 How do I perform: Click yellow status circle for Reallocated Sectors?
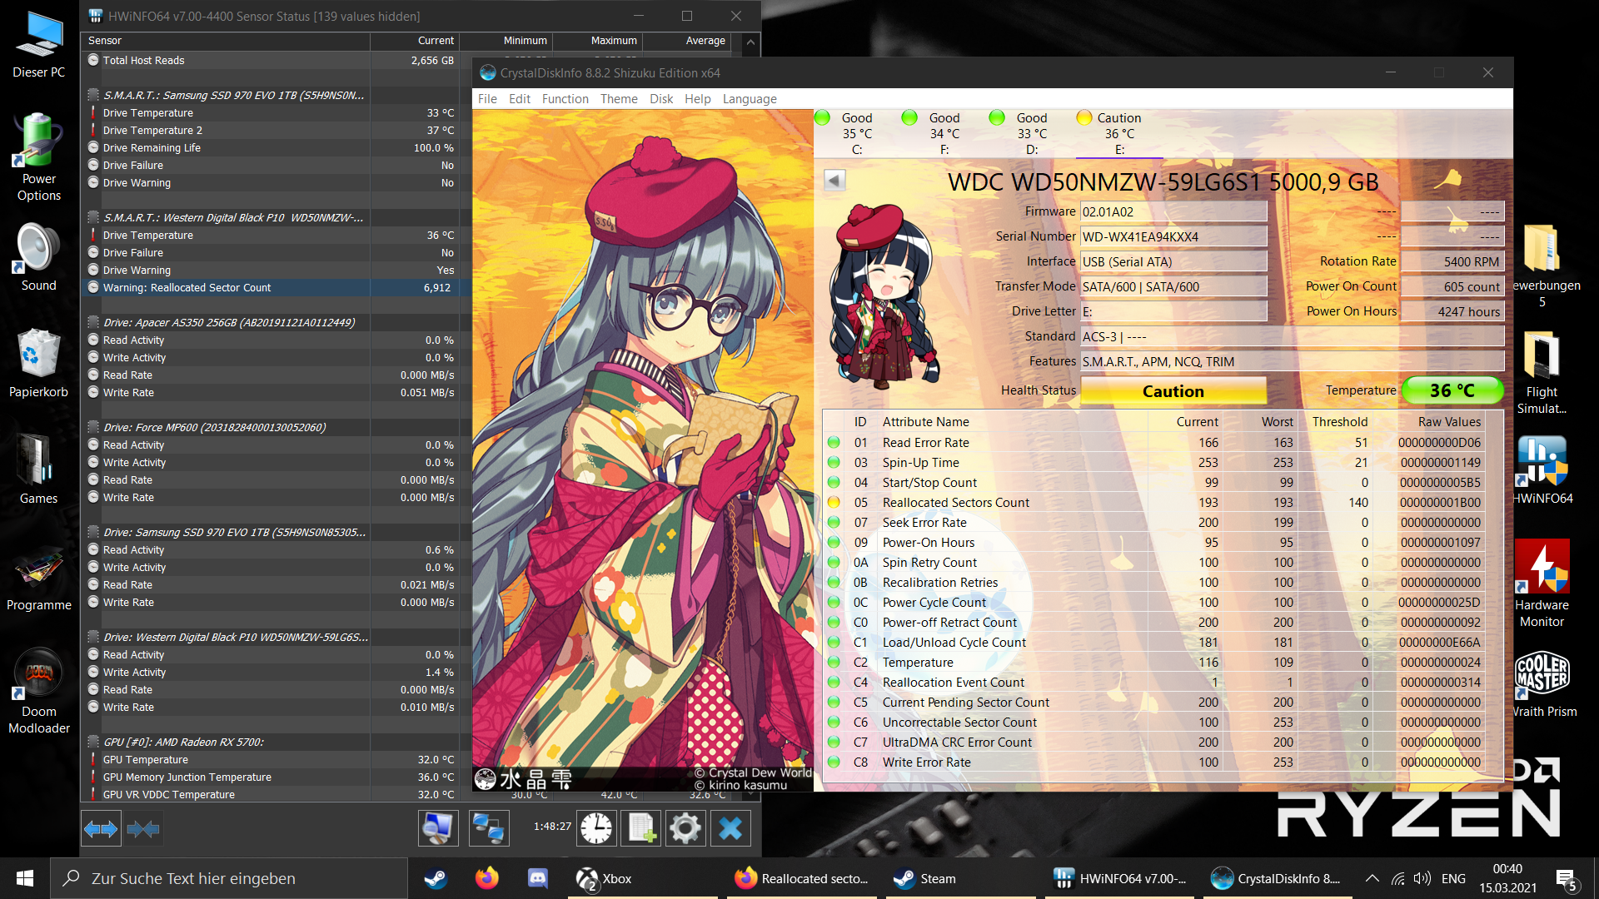[834, 503]
